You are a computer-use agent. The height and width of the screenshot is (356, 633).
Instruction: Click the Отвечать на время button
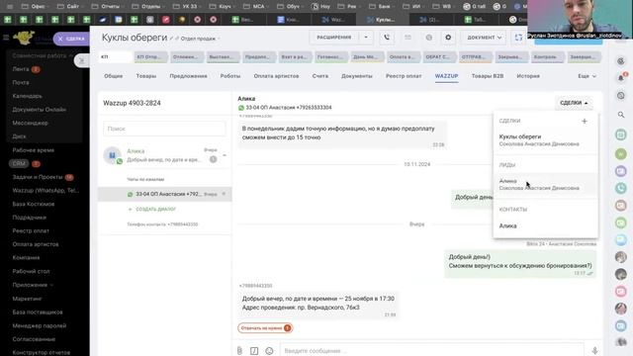[265, 328]
